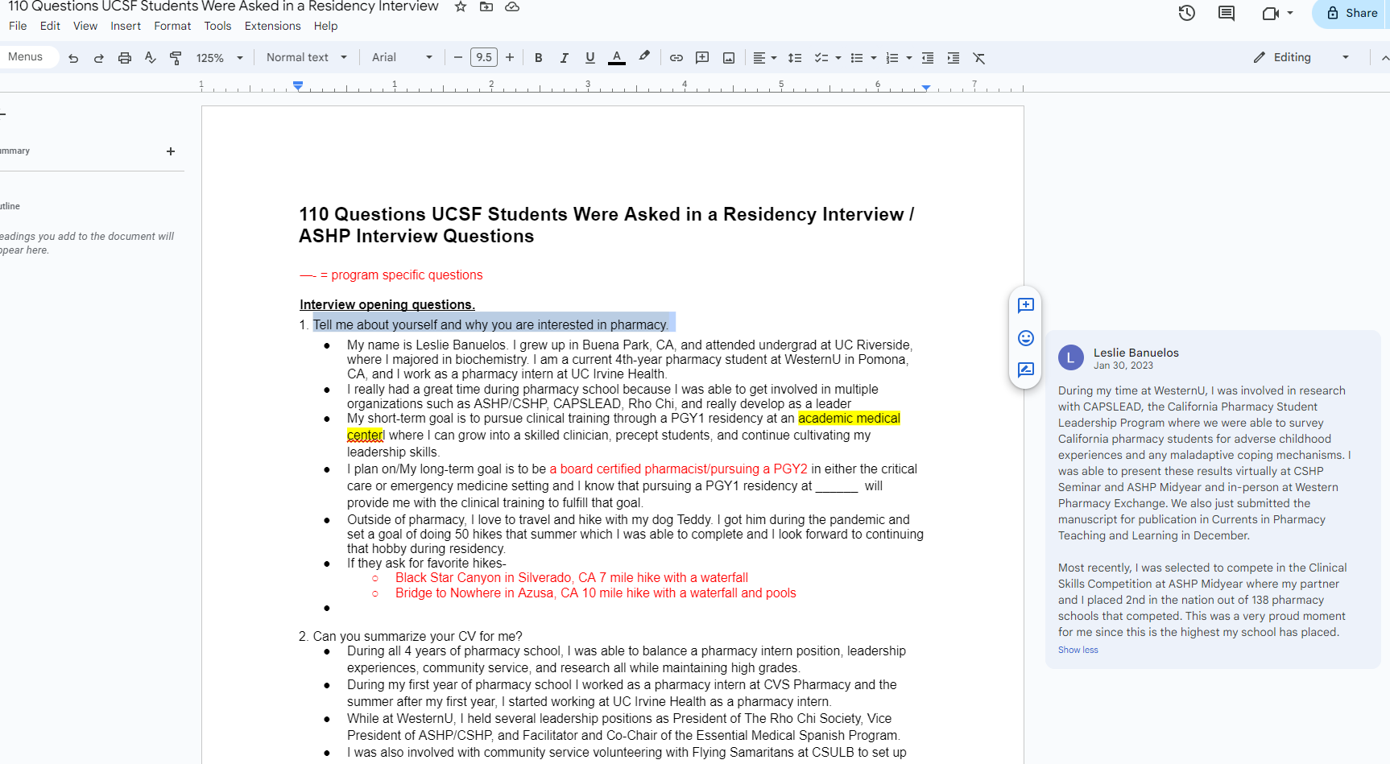This screenshot has width=1390, height=764.
Task: Open the Help menu
Action: pyautogui.click(x=325, y=26)
